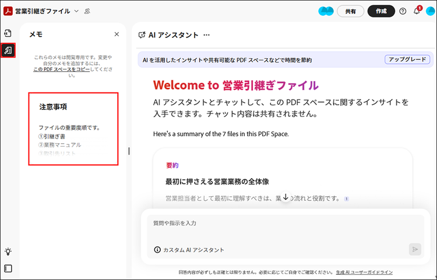Click the アップグレード upgrade button
437x280 pixels.
(x=407, y=59)
